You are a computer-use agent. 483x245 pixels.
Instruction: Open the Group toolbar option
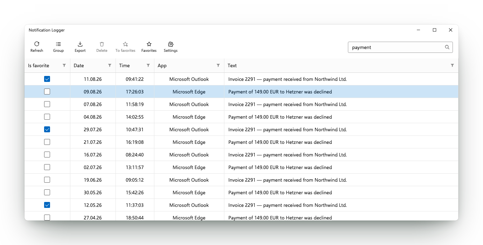click(58, 47)
